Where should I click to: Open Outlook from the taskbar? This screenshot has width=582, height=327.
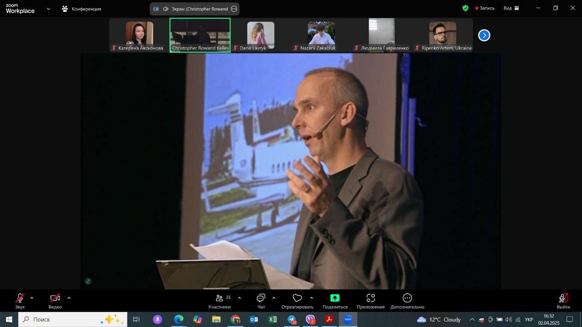[254, 319]
